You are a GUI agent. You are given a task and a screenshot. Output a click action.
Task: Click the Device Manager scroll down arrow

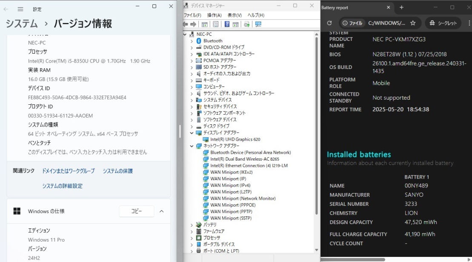(x=316, y=250)
